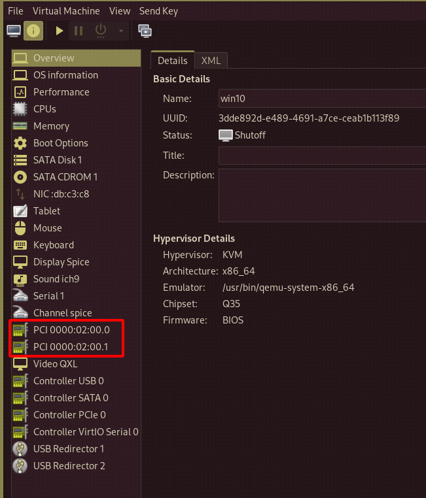Select NIC :db:c3:c8 network icon
This screenshot has width=426, height=498.
click(x=20, y=194)
